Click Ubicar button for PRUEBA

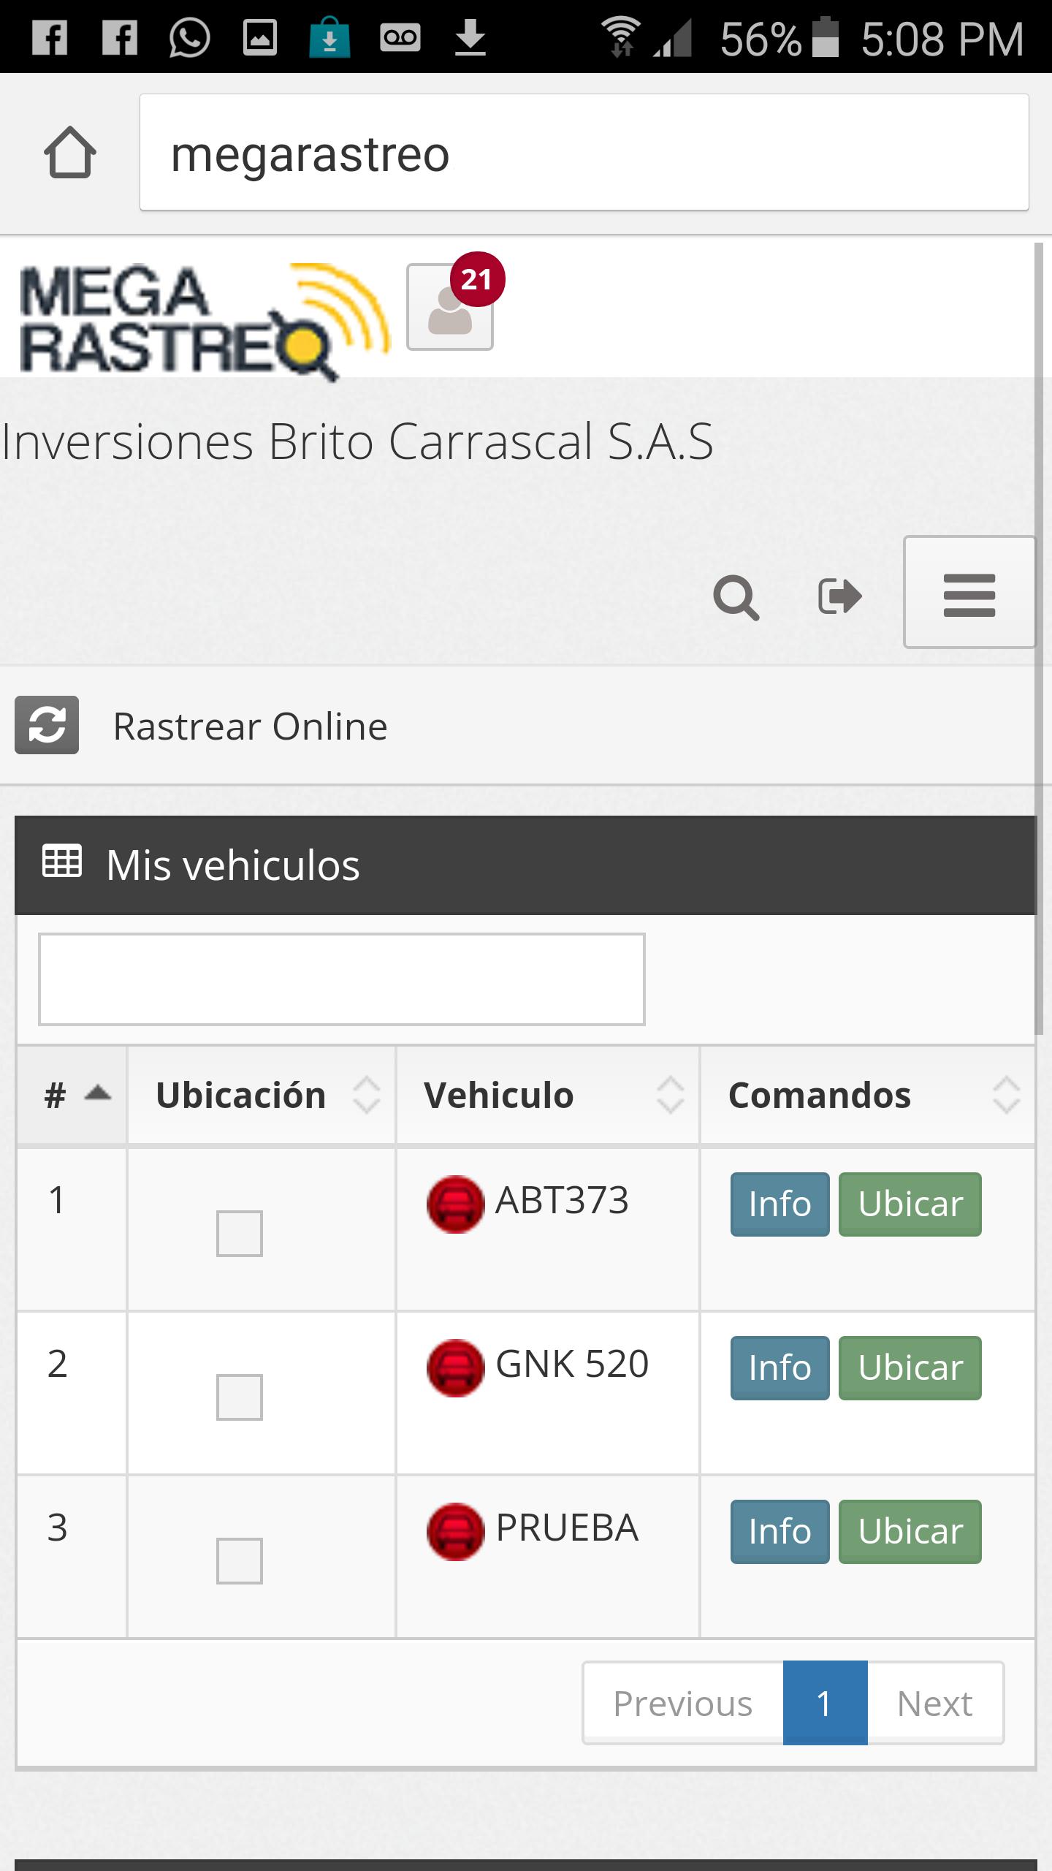(x=910, y=1532)
